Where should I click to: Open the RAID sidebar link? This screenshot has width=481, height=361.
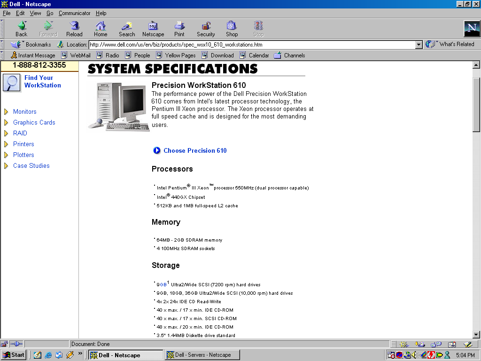20,133
